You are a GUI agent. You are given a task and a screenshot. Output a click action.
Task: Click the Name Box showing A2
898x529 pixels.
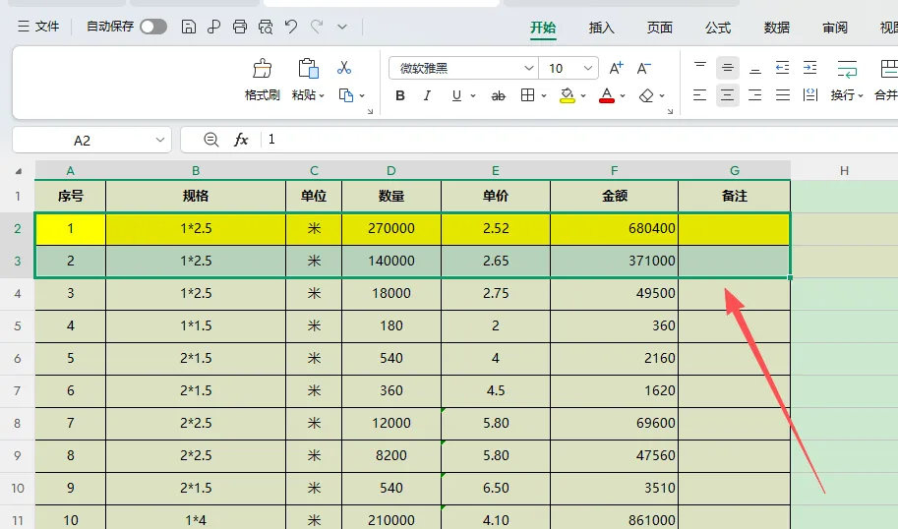coord(91,141)
